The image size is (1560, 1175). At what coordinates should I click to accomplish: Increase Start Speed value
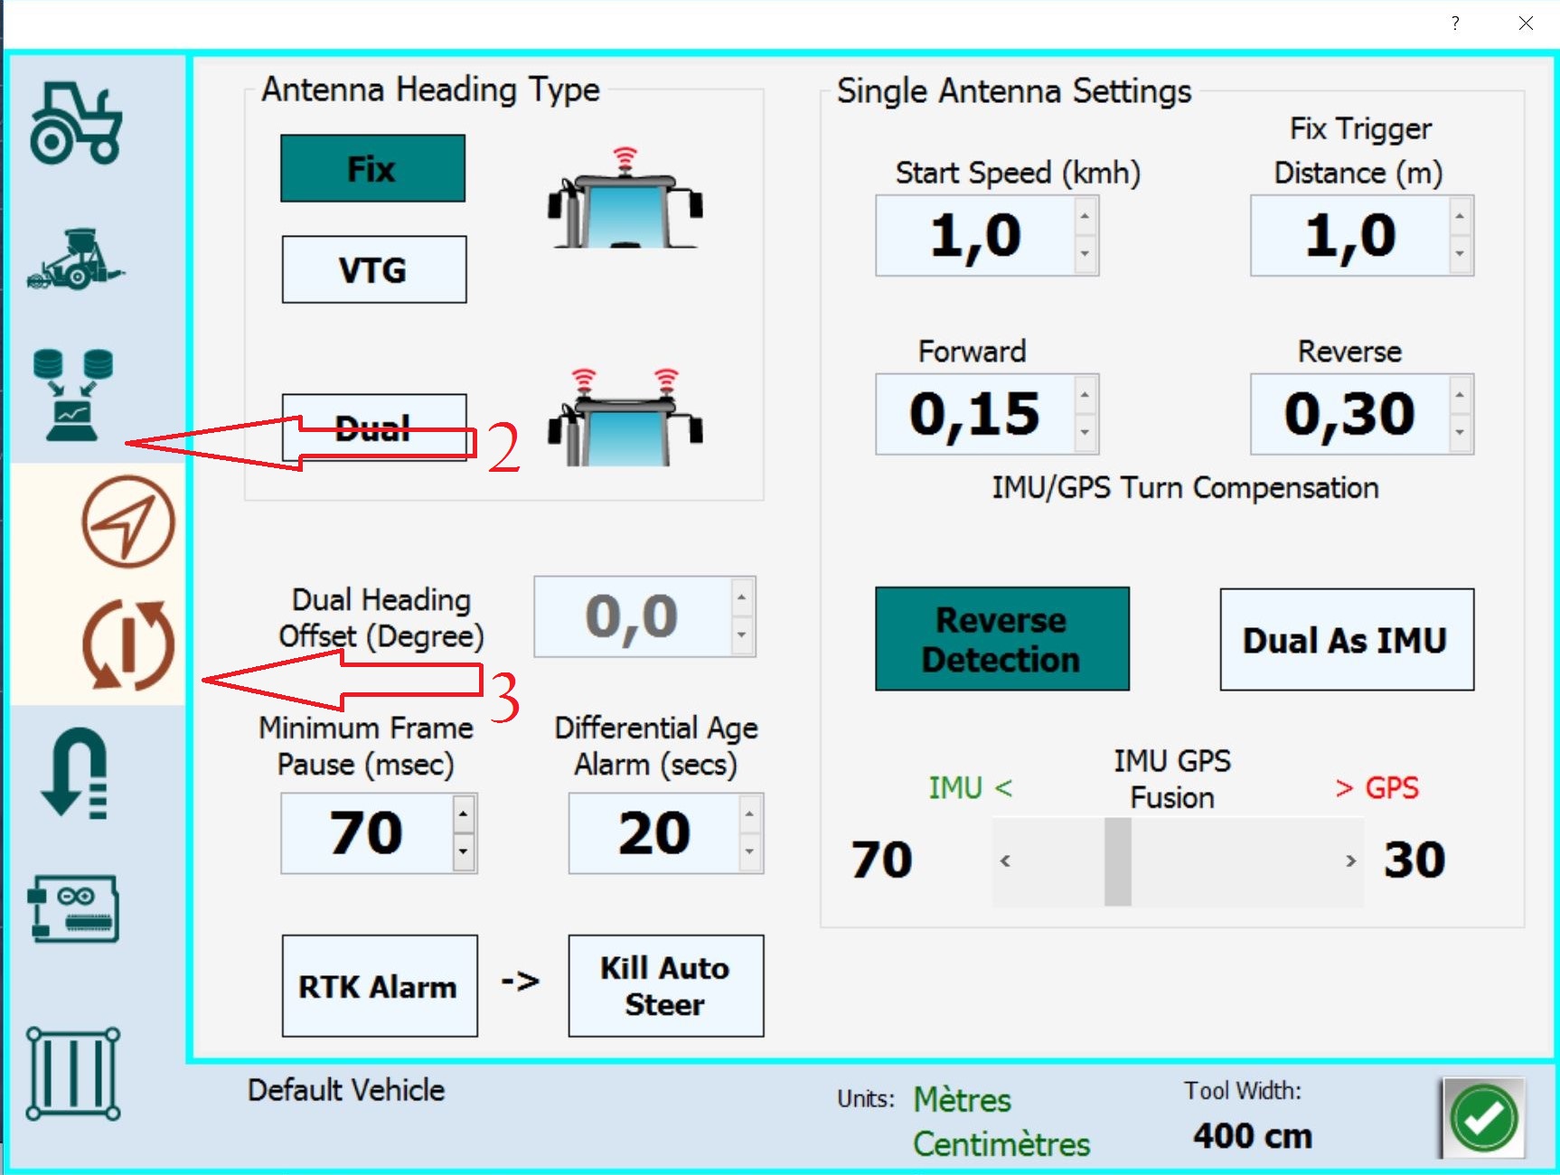point(1085,217)
